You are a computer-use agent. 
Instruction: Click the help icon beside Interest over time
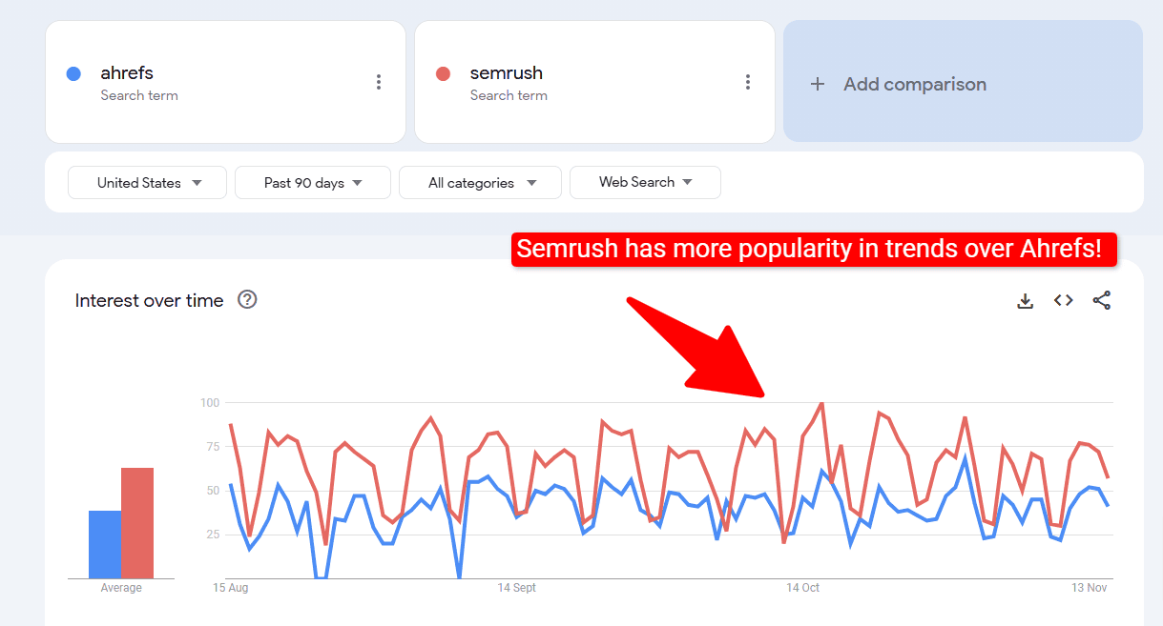click(247, 300)
